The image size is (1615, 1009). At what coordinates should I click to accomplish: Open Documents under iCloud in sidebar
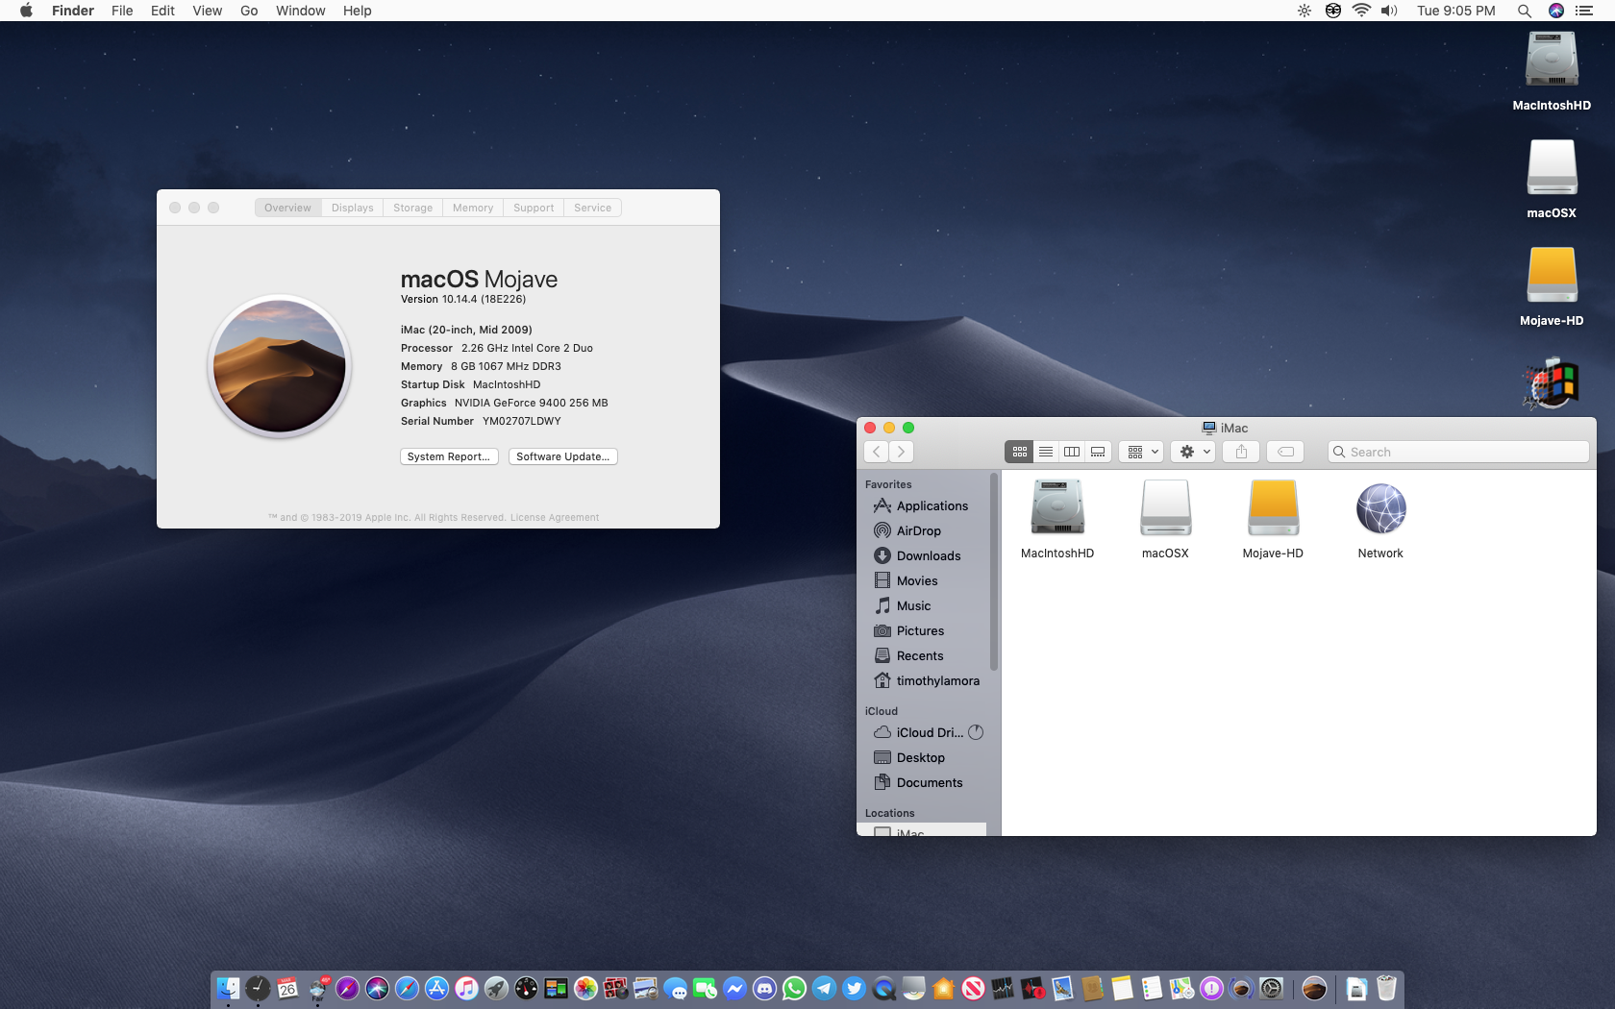pyautogui.click(x=918, y=782)
